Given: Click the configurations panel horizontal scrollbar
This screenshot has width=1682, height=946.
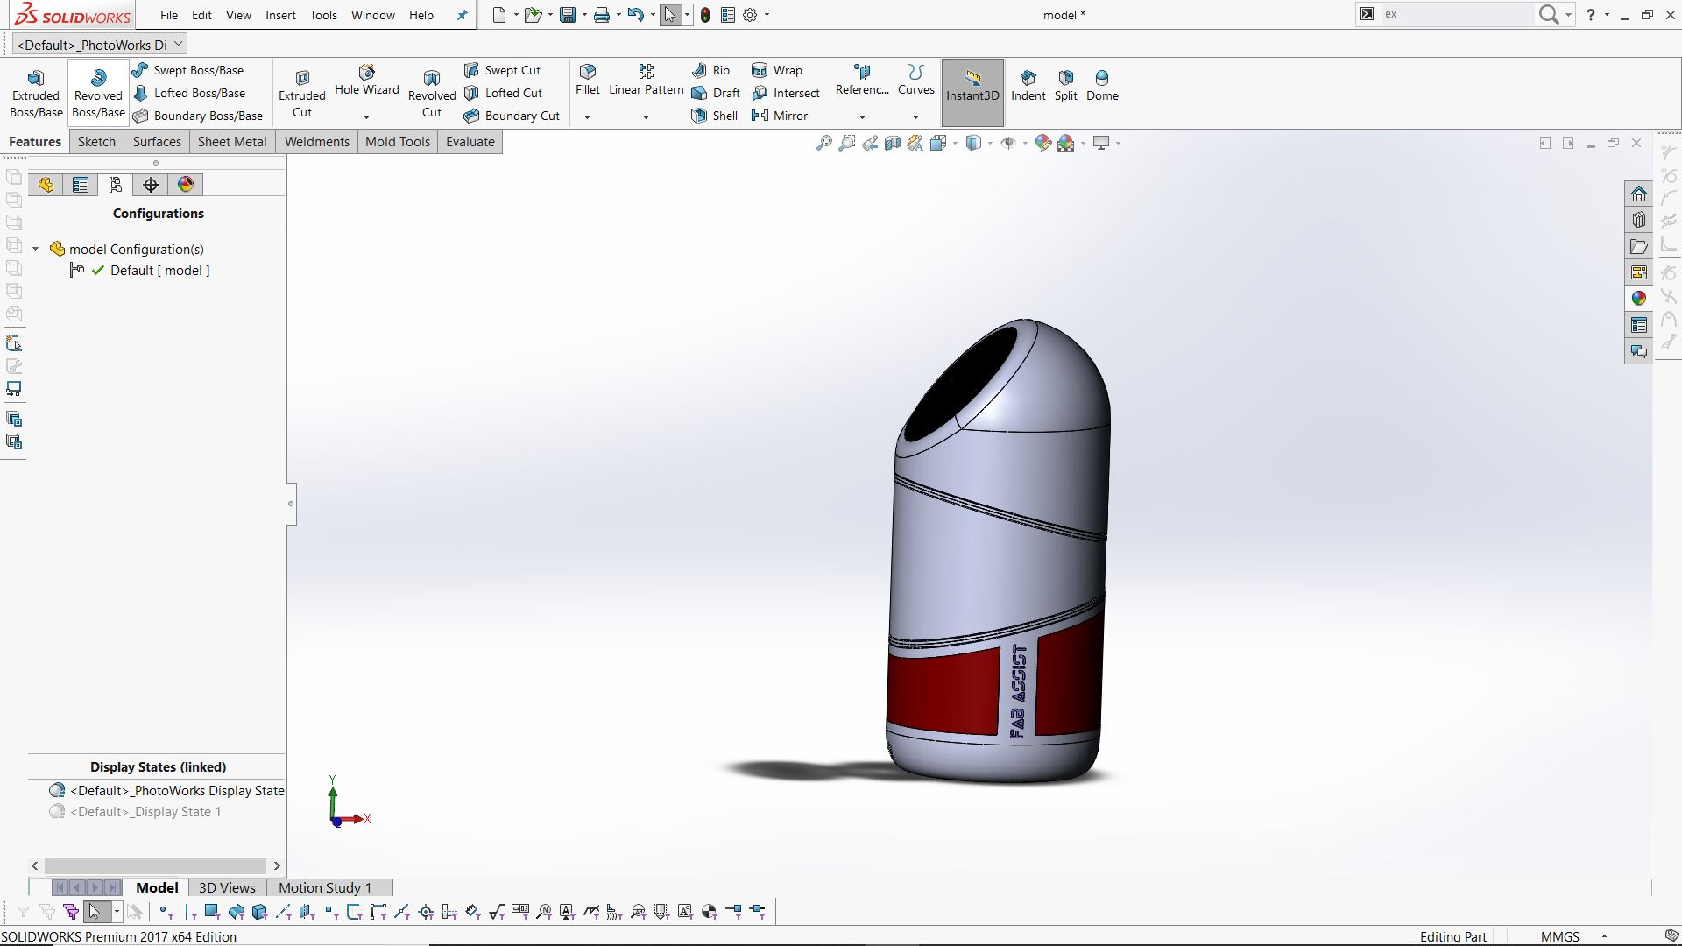Looking at the screenshot, I should point(155,865).
